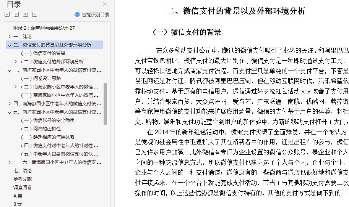Viewport: 349px width, 207px height.
Task: Collapse the 二、微信支付的背景以及外部环境分析 section
Action: coord(9,45)
